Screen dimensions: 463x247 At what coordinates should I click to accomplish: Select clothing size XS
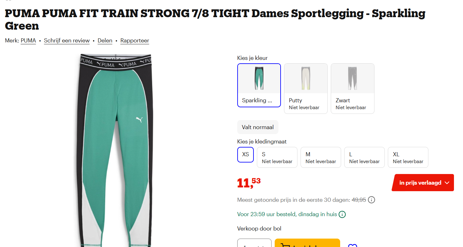[245, 154]
